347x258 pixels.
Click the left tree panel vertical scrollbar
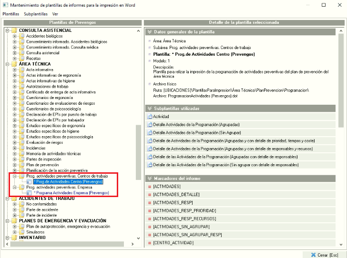138,143
